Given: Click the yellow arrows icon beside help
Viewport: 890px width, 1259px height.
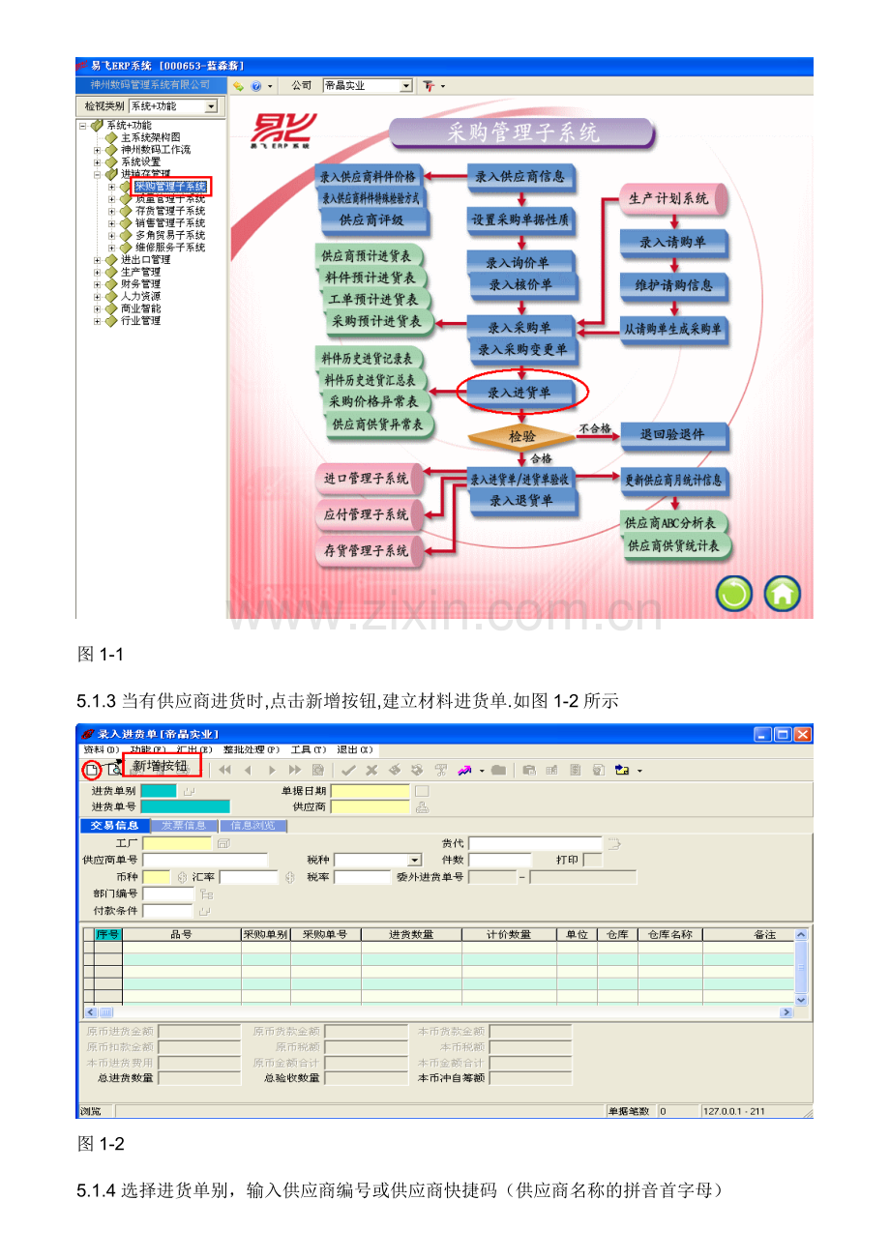Looking at the screenshot, I should tap(238, 86).
